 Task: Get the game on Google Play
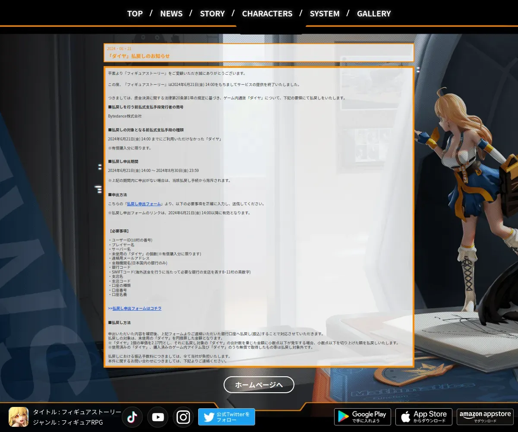(363, 417)
